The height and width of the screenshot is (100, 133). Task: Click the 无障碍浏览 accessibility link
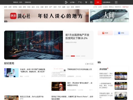(x=28, y=2)
